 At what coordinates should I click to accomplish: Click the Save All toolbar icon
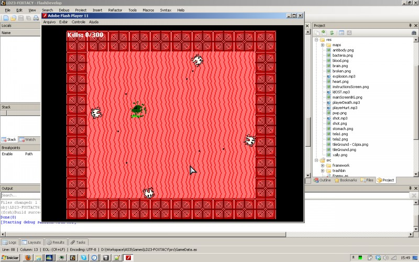click(28, 18)
